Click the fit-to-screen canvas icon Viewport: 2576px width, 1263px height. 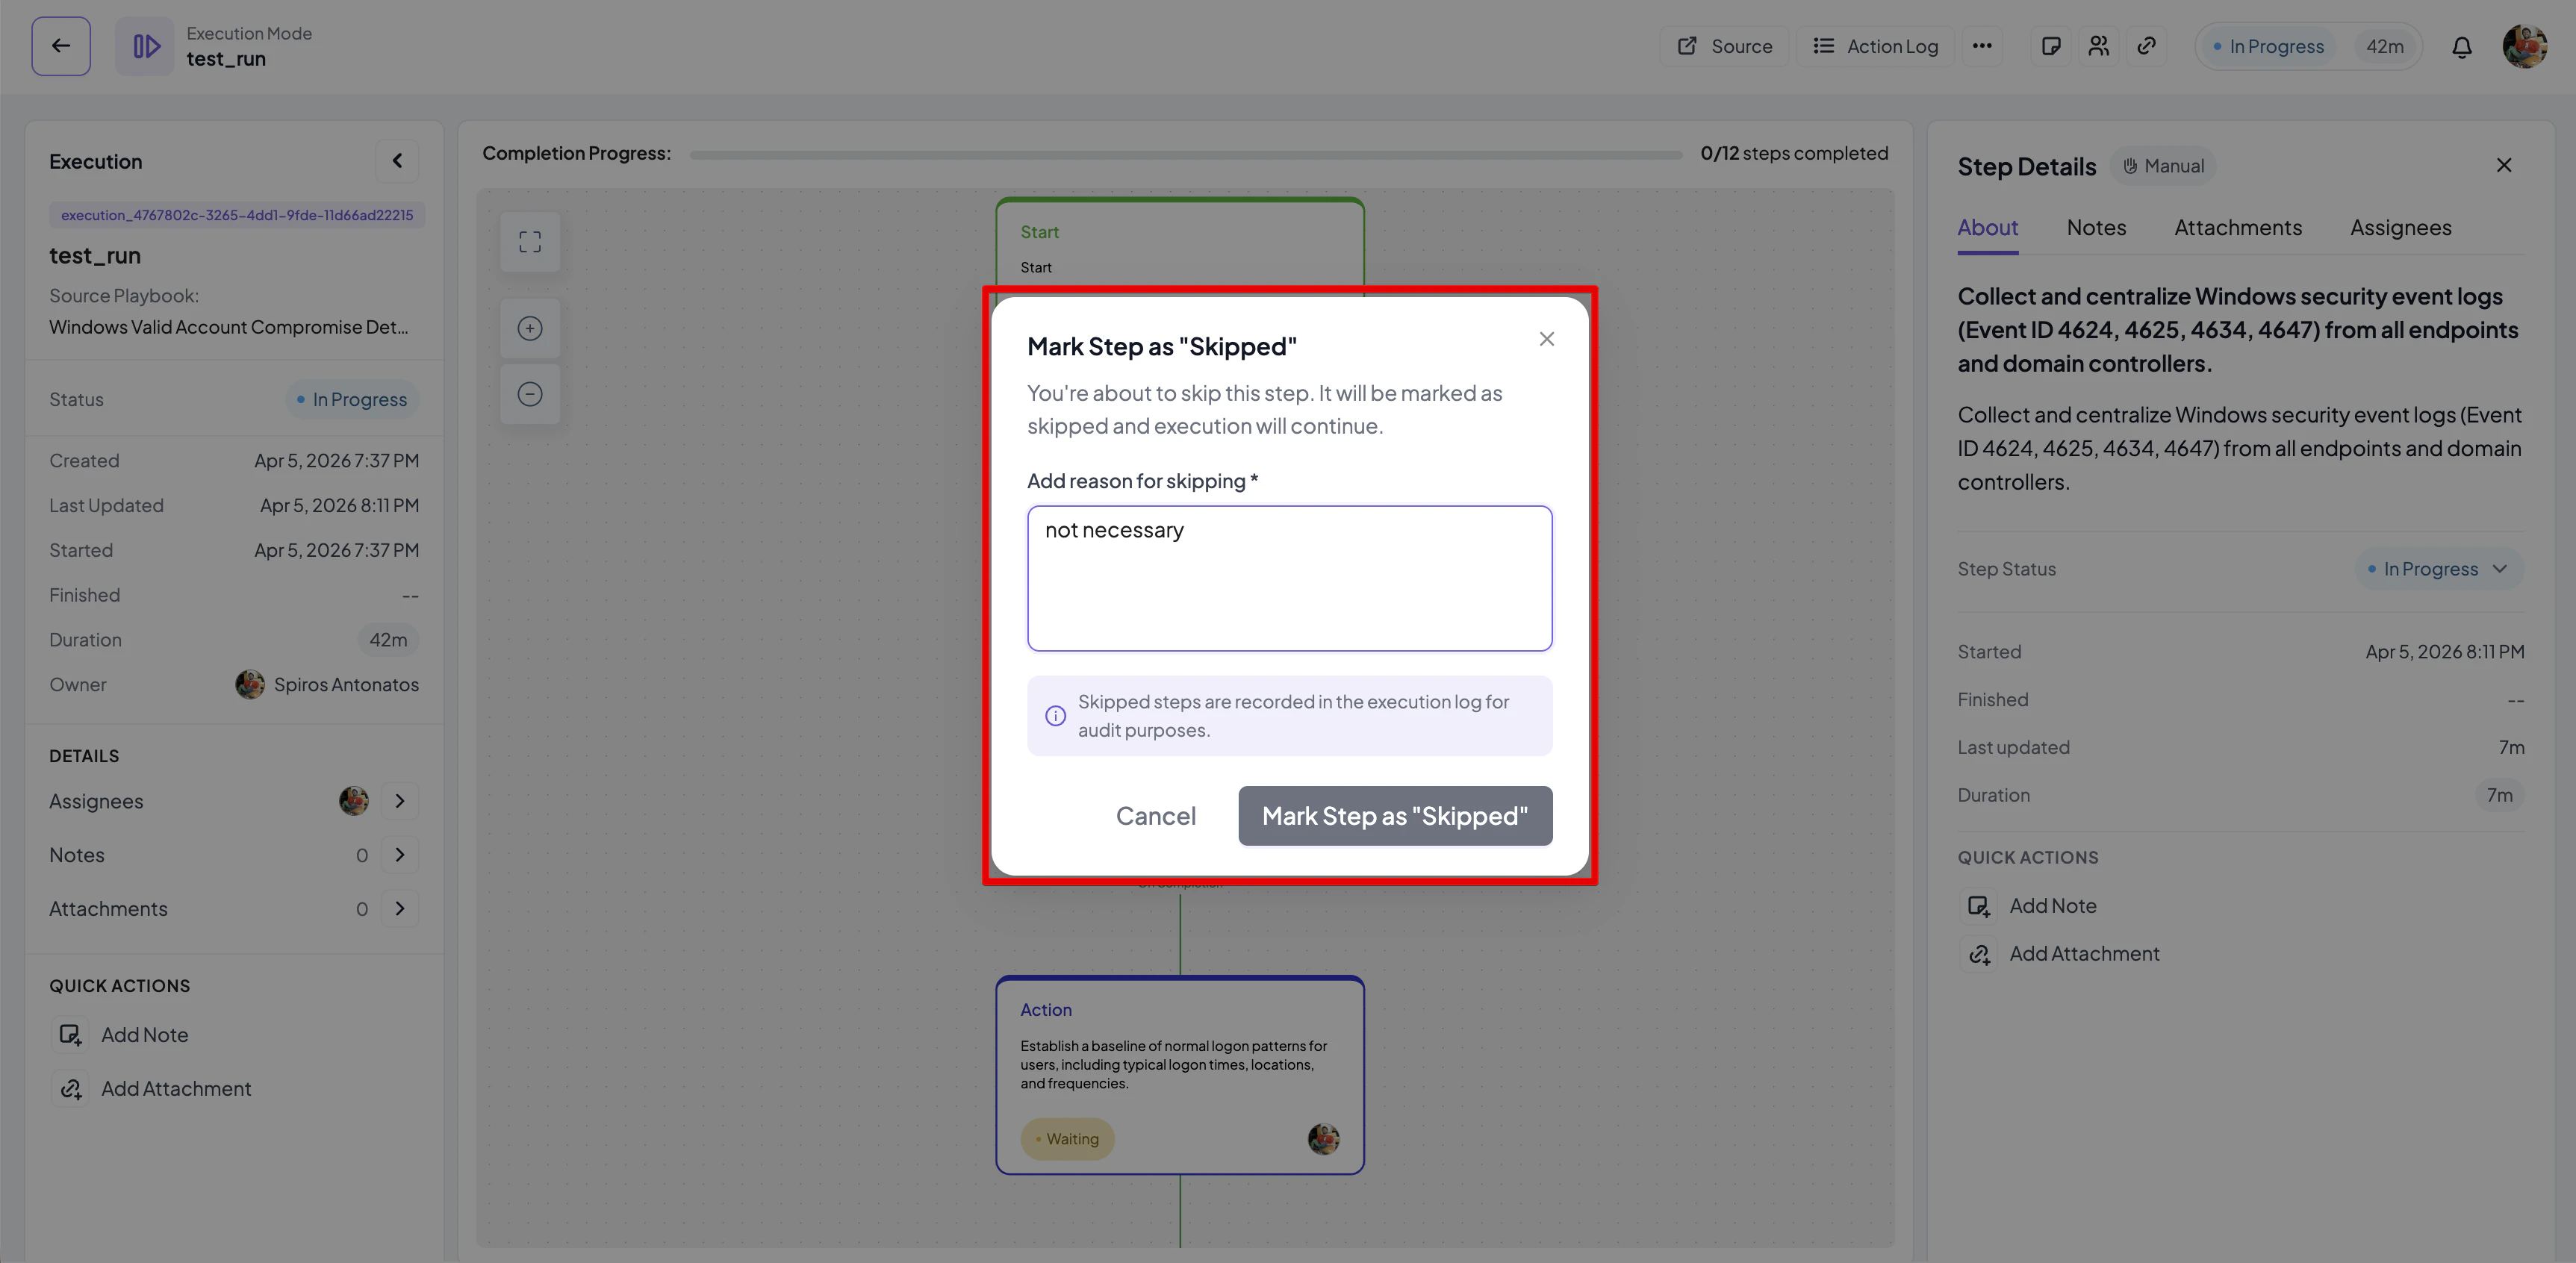point(530,242)
